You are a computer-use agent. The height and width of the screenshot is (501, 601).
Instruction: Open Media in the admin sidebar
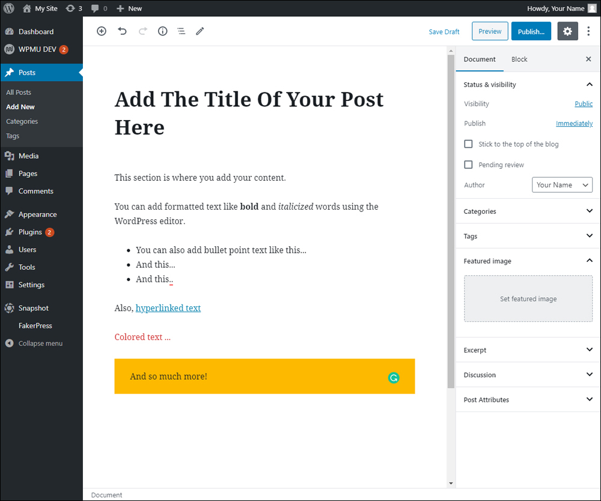(28, 156)
